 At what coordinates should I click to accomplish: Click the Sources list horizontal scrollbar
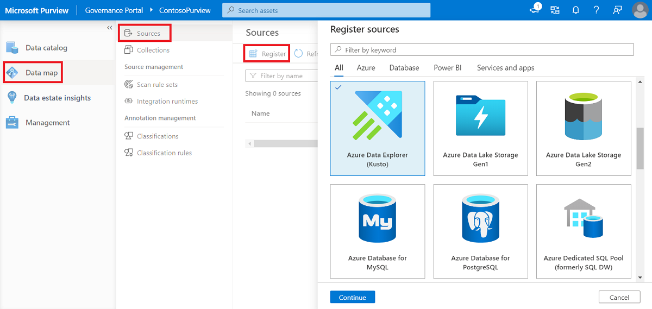click(286, 143)
